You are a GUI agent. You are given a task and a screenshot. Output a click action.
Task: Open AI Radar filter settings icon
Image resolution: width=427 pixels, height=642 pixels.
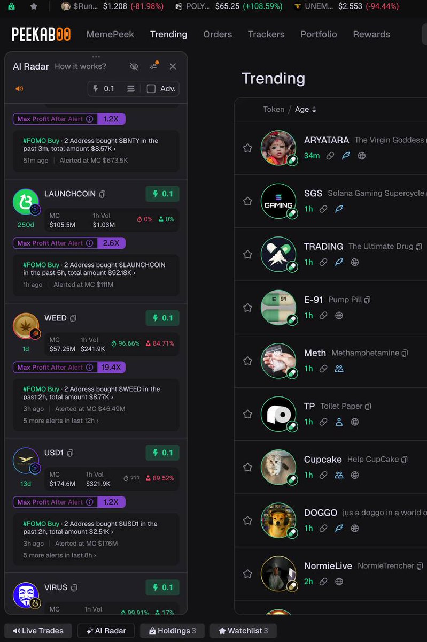(x=153, y=66)
